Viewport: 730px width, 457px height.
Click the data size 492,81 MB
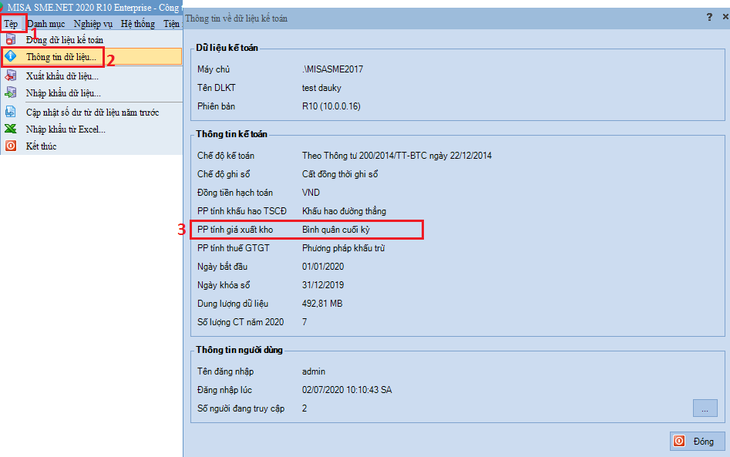(x=322, y=304)
